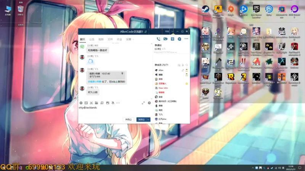The image size is (305, 171).
Task: Open Uplay desktop shortcut
Action: click(x=269, y=11)
